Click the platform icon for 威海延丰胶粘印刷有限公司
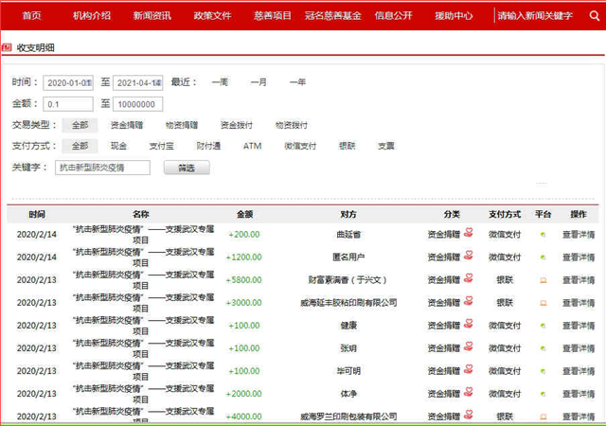606x426 pixels. click(543, 303)
